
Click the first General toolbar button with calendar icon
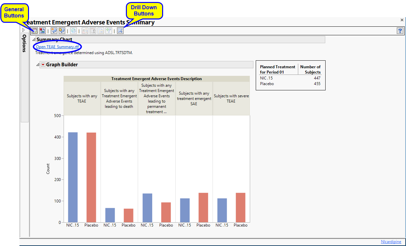pyautogui.click(x=35, y=31)
